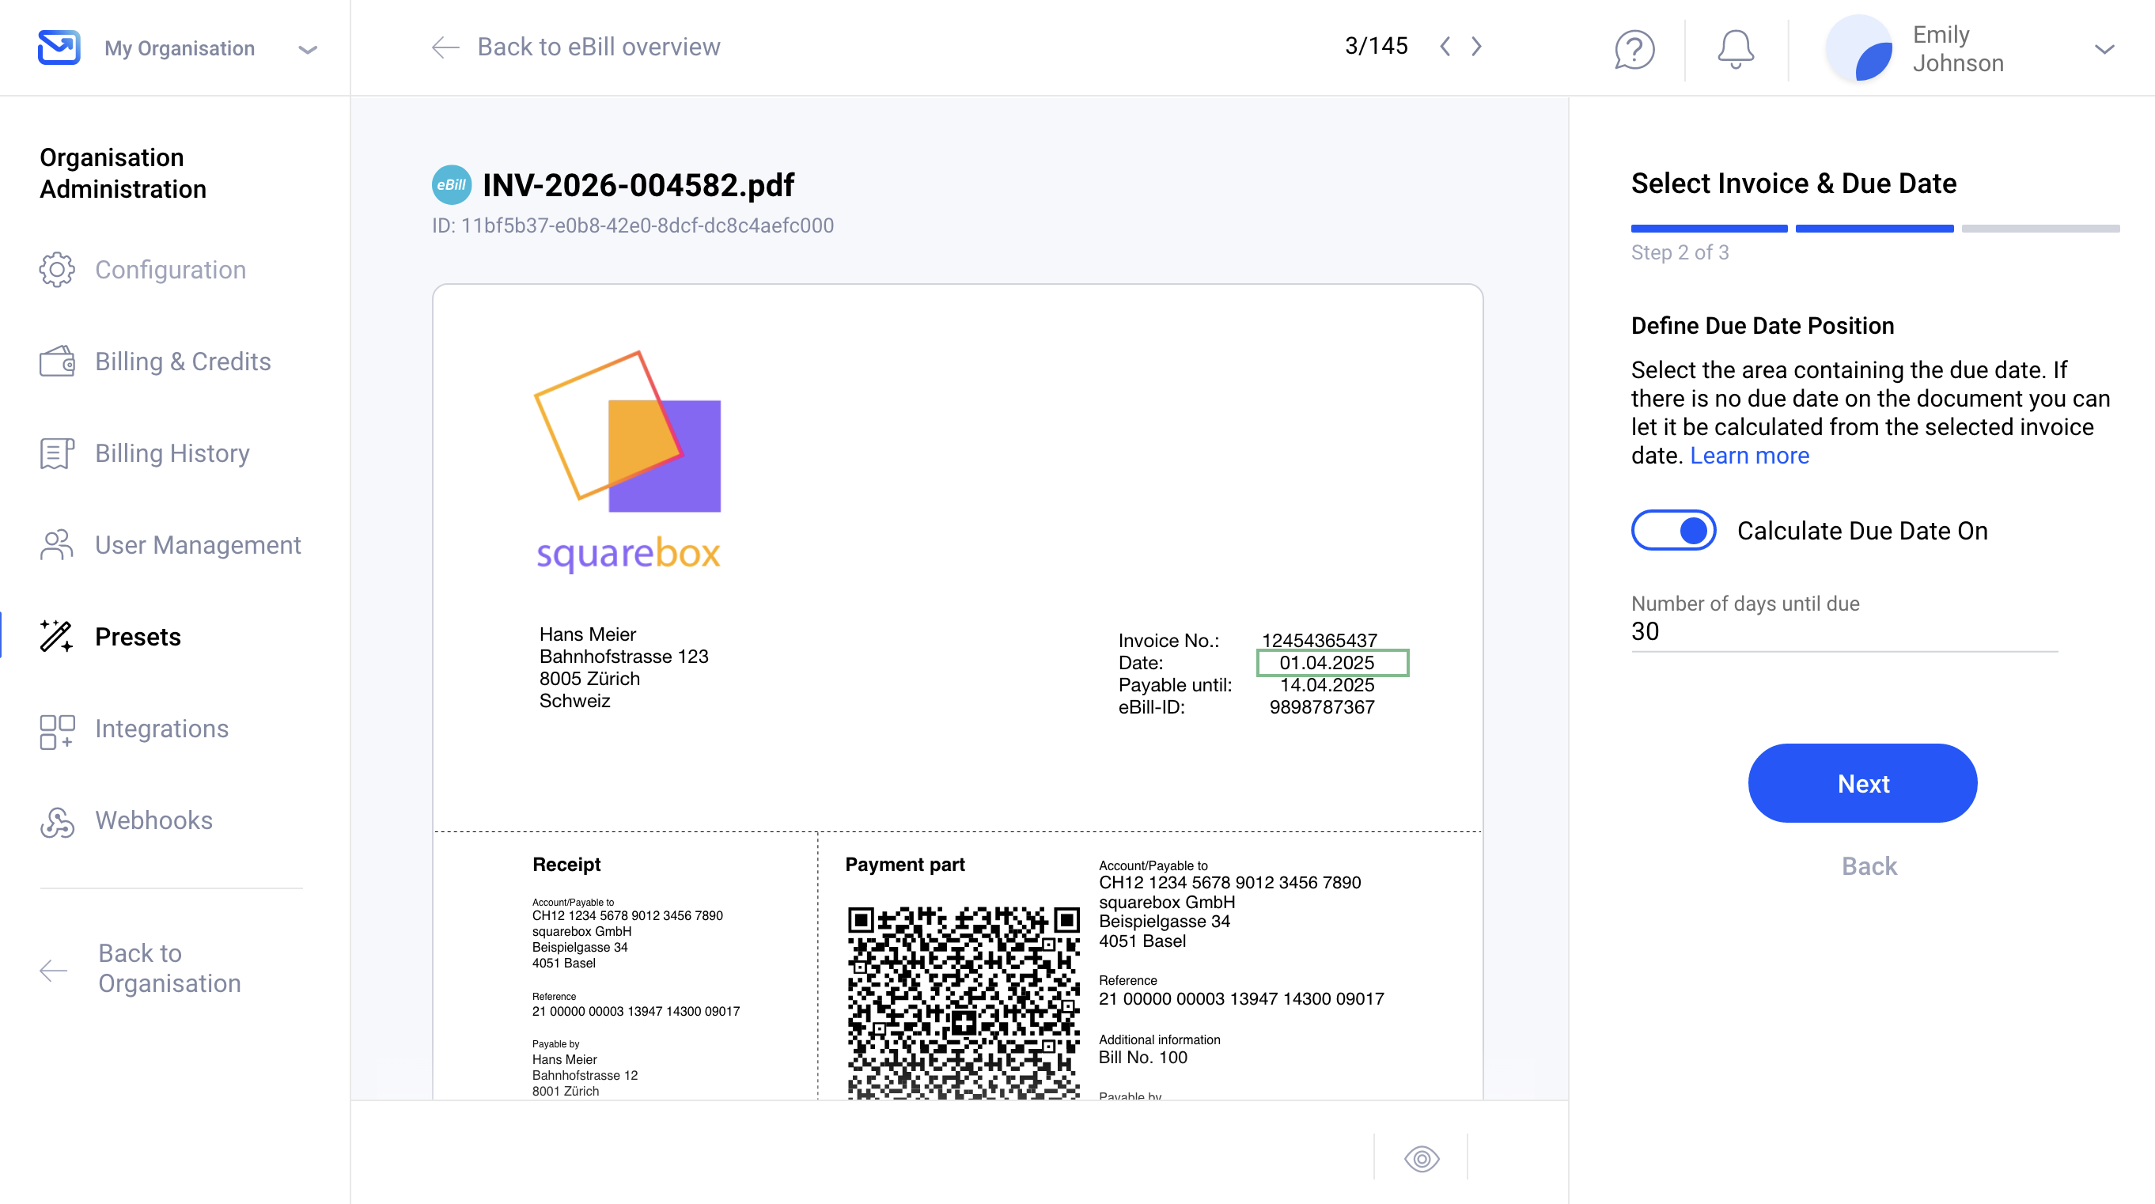Viewport: 2155px width, 1204px height.
Task: Go to previous eBill arrow
Action: coord(1445,46)
